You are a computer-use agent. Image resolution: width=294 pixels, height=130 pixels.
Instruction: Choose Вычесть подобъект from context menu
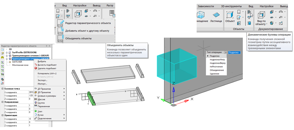50,65
